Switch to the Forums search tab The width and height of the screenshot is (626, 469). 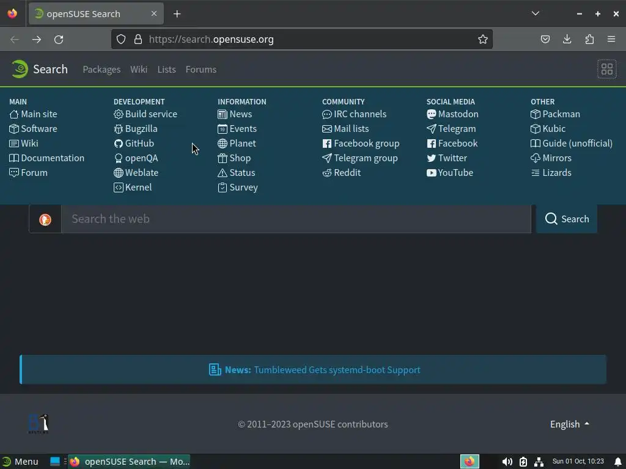201,70
